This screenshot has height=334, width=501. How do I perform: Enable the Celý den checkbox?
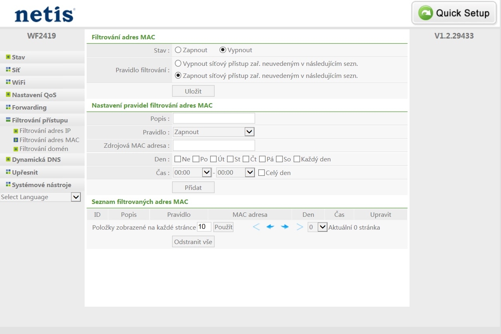click(x=262, y=173)
